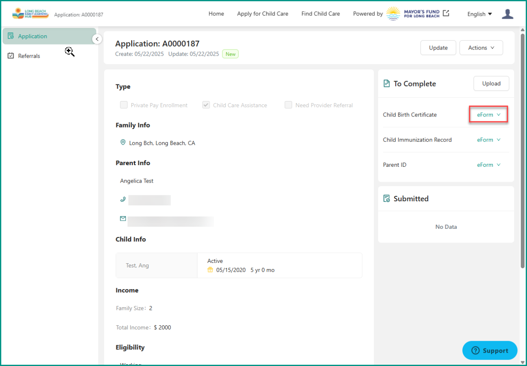Click the Child Birth Certificate label
The width and height of the screenshot is (527, 366).
(410, 115)
